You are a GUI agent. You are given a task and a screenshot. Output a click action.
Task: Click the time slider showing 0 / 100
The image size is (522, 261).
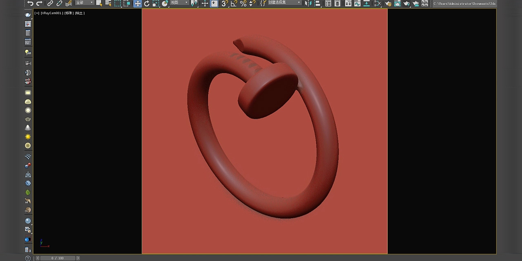pyautogui.click(x=58, y=258)
